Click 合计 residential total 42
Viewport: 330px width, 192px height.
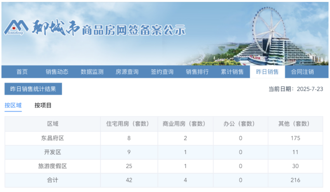pos(129,180)
